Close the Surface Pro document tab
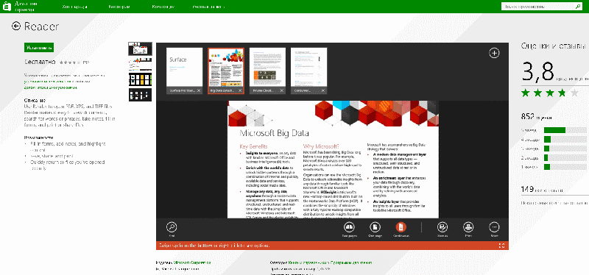Image resolution: width=589 pixels, height=275 pixels. tap(199, 90)
